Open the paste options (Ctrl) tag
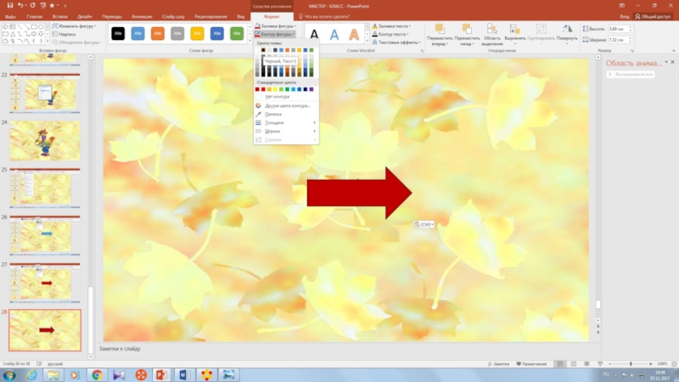This screenshot has width=679, height=382. pyautogui.click(x=424, y=224)
